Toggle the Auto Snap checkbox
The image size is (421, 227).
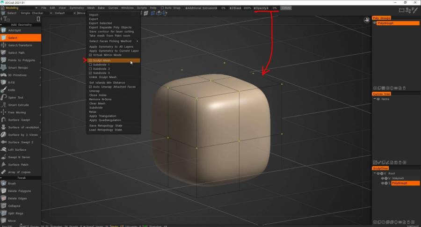point(162,8)
